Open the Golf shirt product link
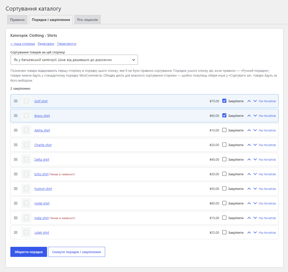Viewport: 288px width, 272px height. [x=41, y=101]
